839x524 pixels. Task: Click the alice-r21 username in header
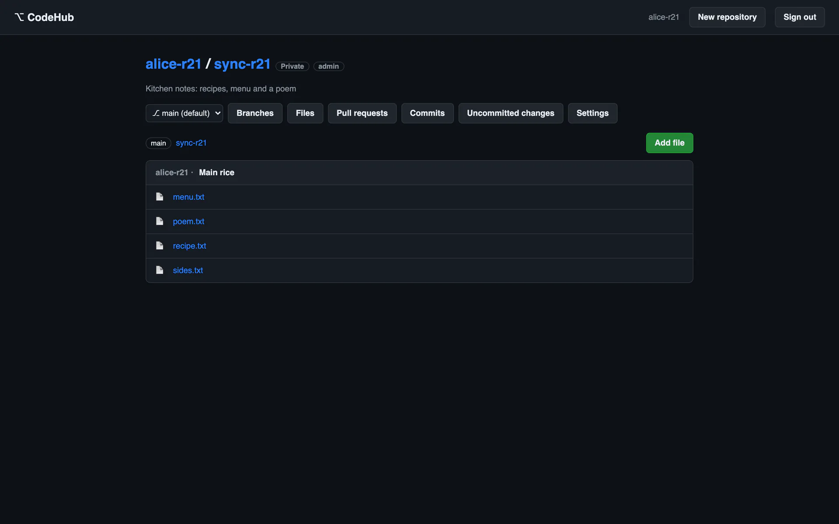[x=663, y=17]
